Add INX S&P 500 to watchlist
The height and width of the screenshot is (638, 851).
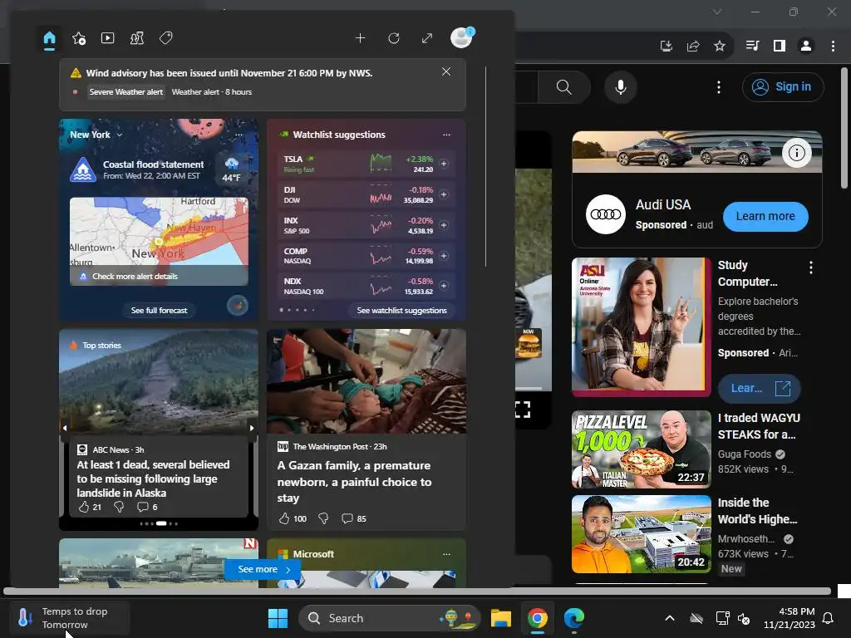tap(444, 224)
